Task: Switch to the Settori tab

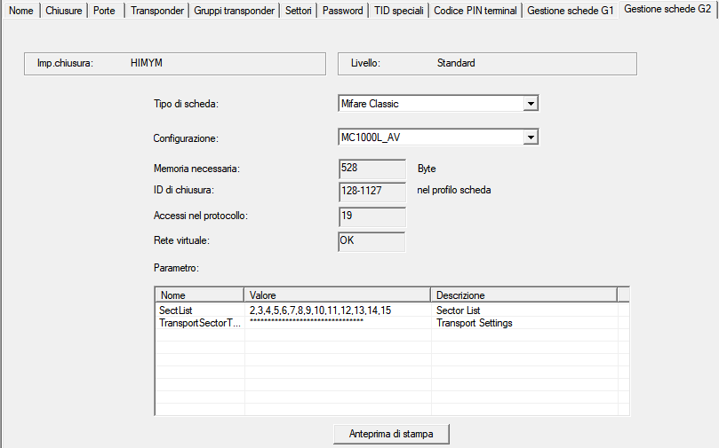Action: coord(298,11)
